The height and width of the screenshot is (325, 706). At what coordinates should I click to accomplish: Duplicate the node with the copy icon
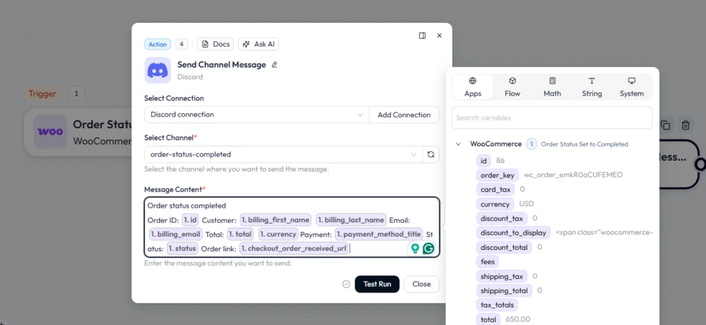tap(666, 125)
